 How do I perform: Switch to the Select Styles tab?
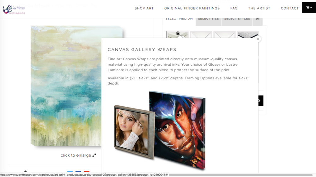(x=237, y=19)
